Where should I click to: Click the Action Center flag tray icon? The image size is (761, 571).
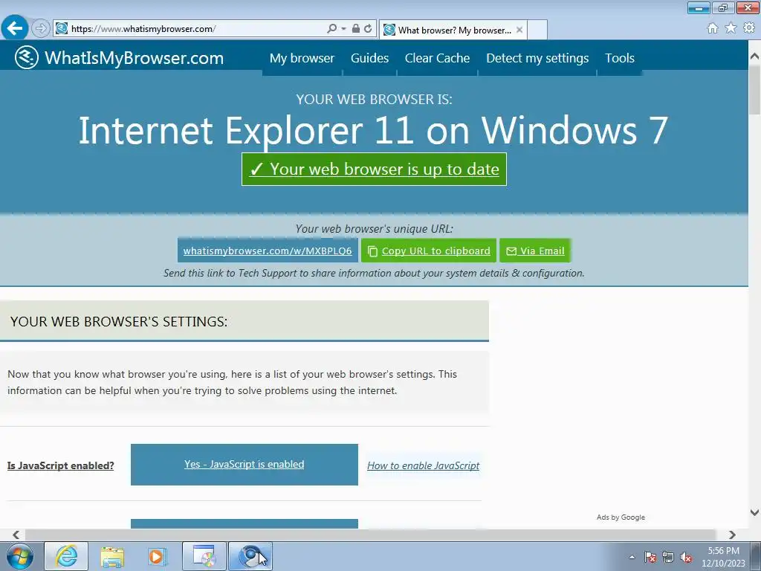(x=650, y=557)
